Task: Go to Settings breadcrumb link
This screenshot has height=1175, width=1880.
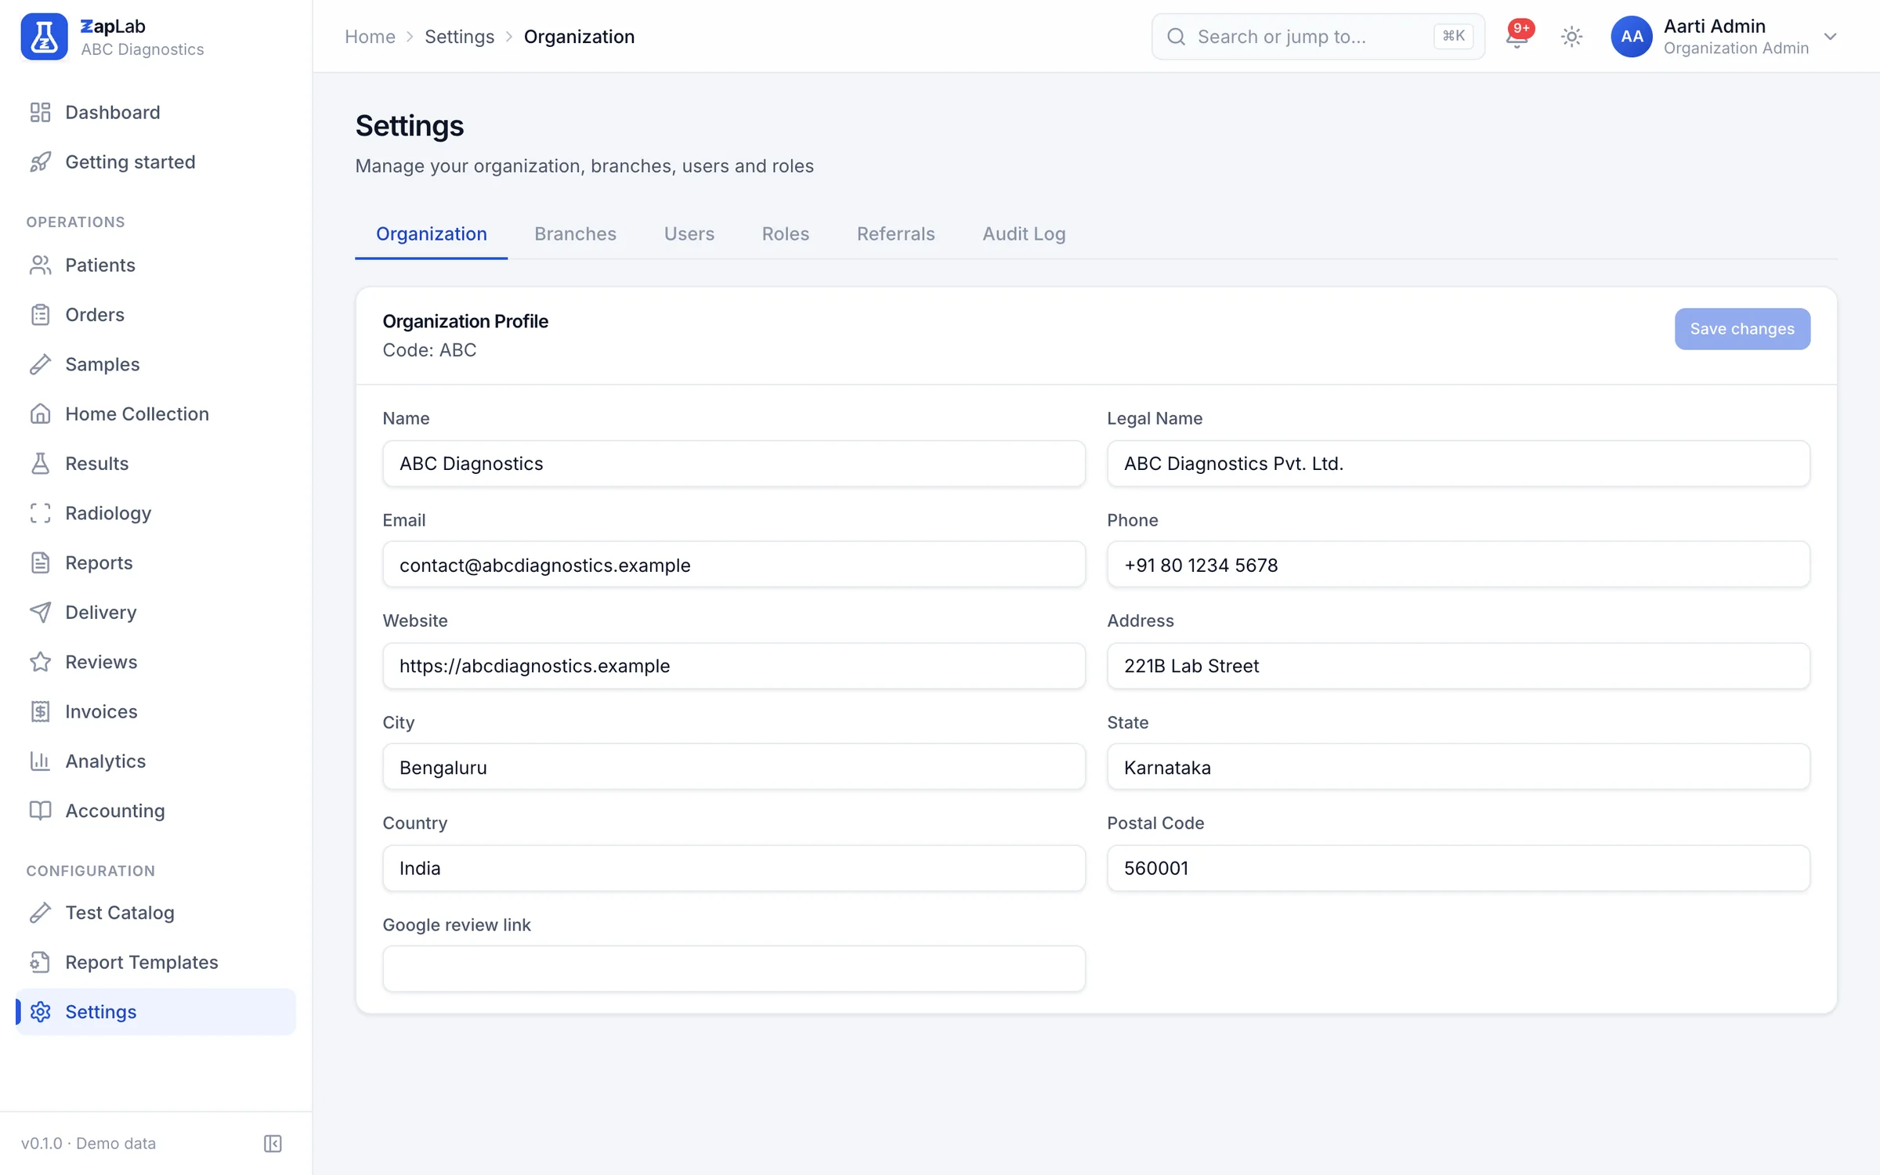Action: (459, 37)
